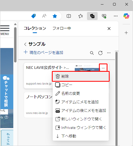The image size is (133, 146).
Task: Activate the Read Aloud icon
Action: [x=44, y=16]
